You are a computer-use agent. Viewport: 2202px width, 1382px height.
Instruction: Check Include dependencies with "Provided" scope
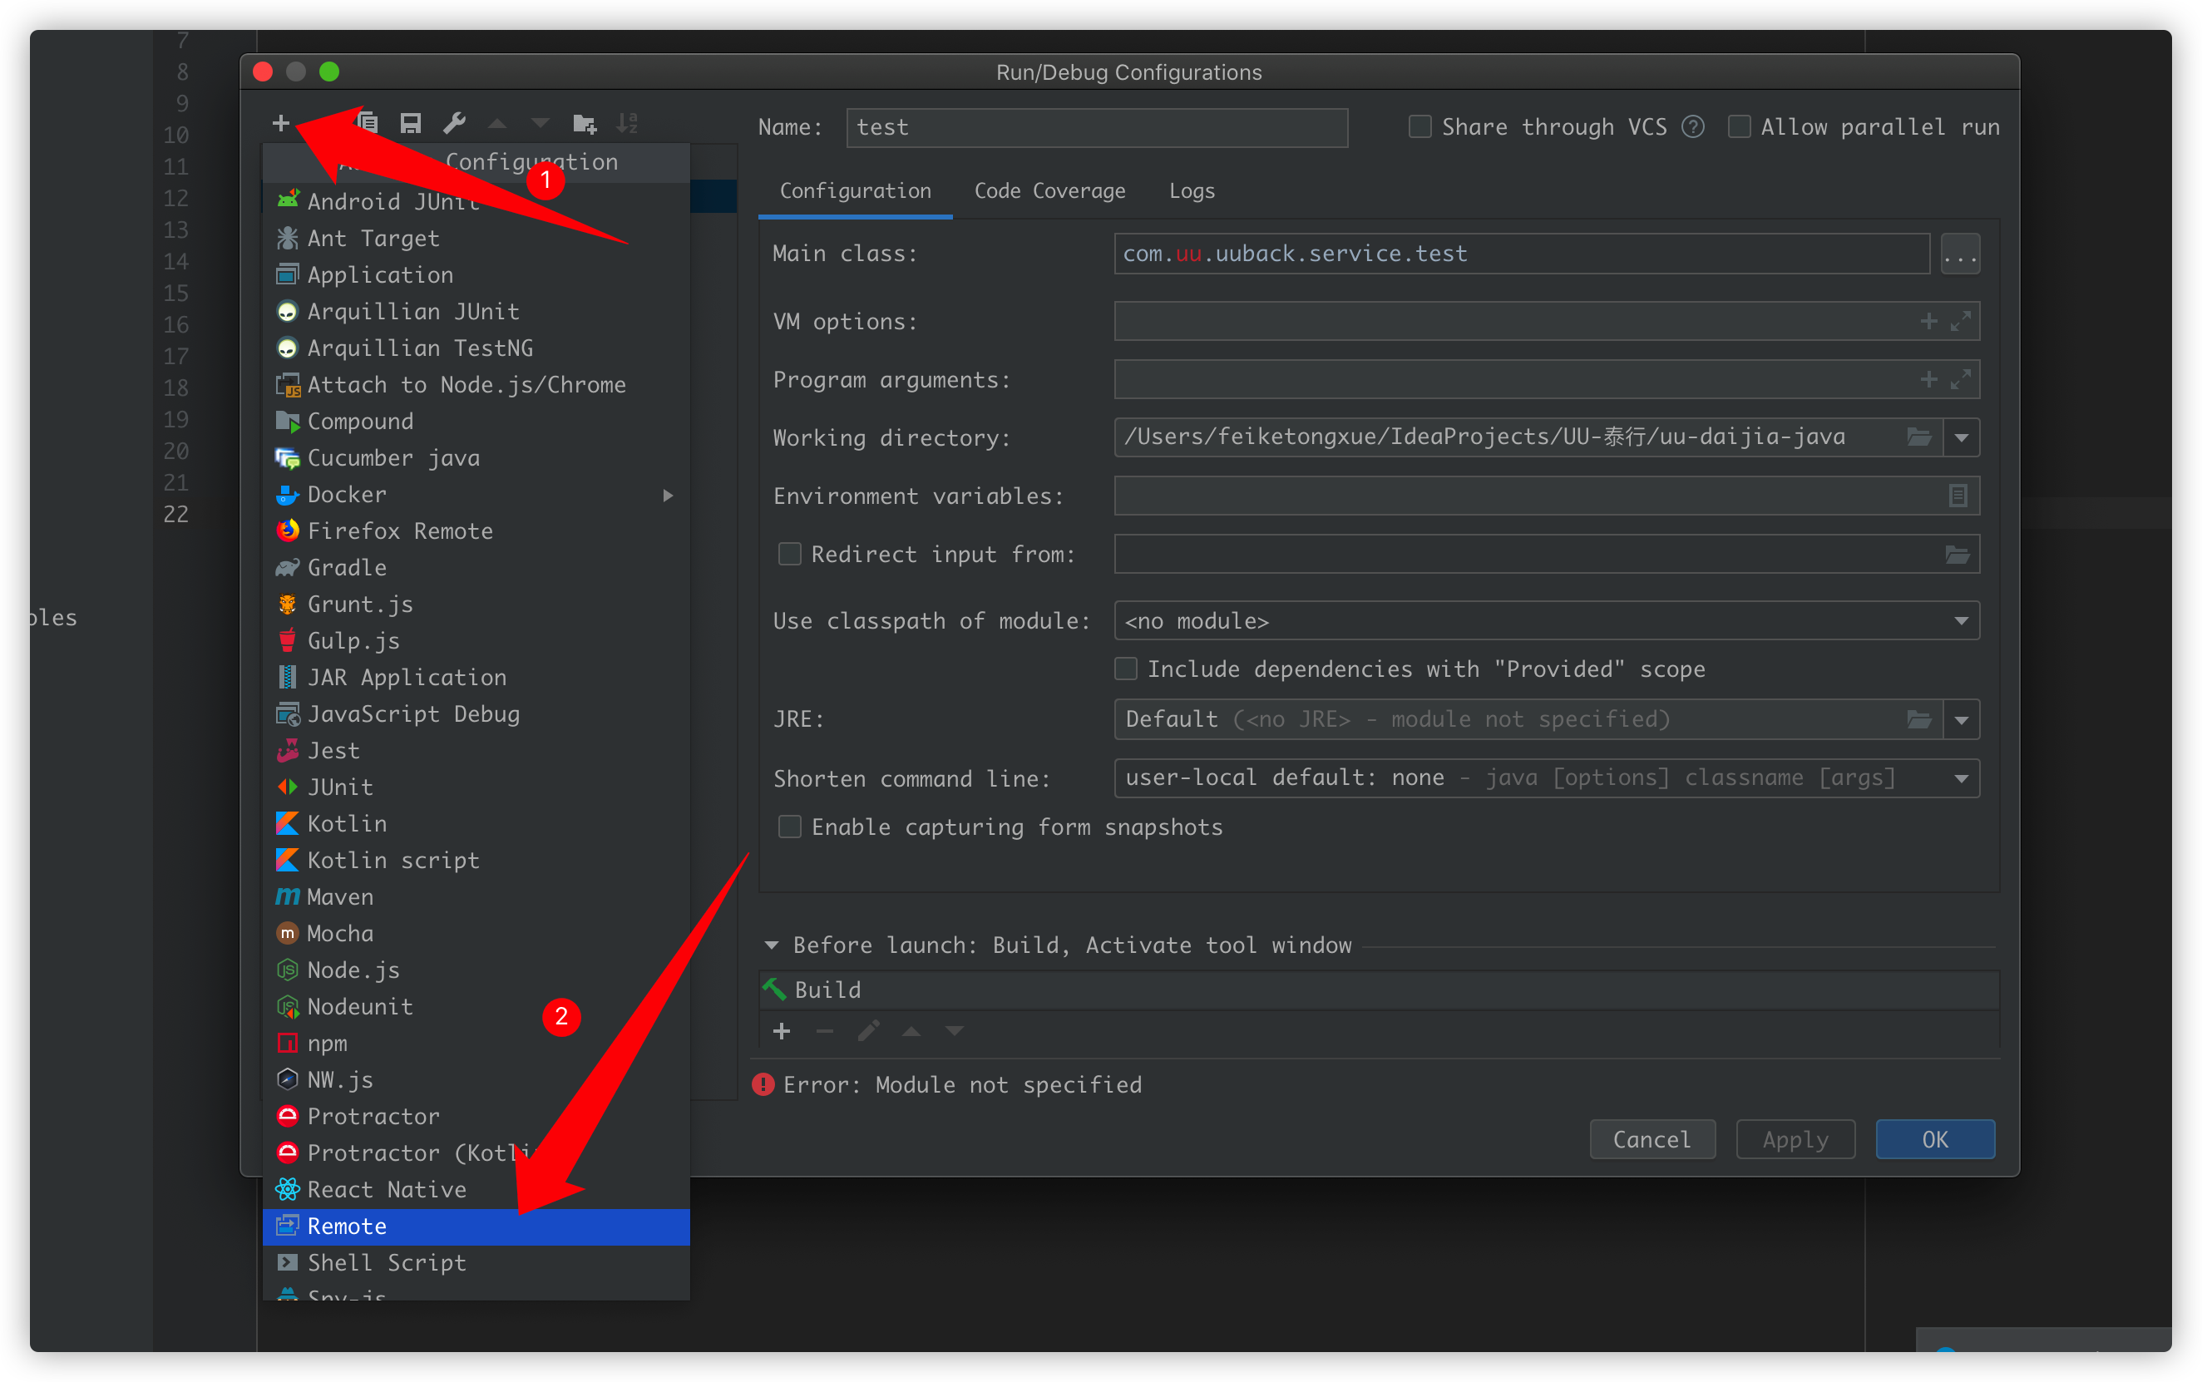point(1126,669)
